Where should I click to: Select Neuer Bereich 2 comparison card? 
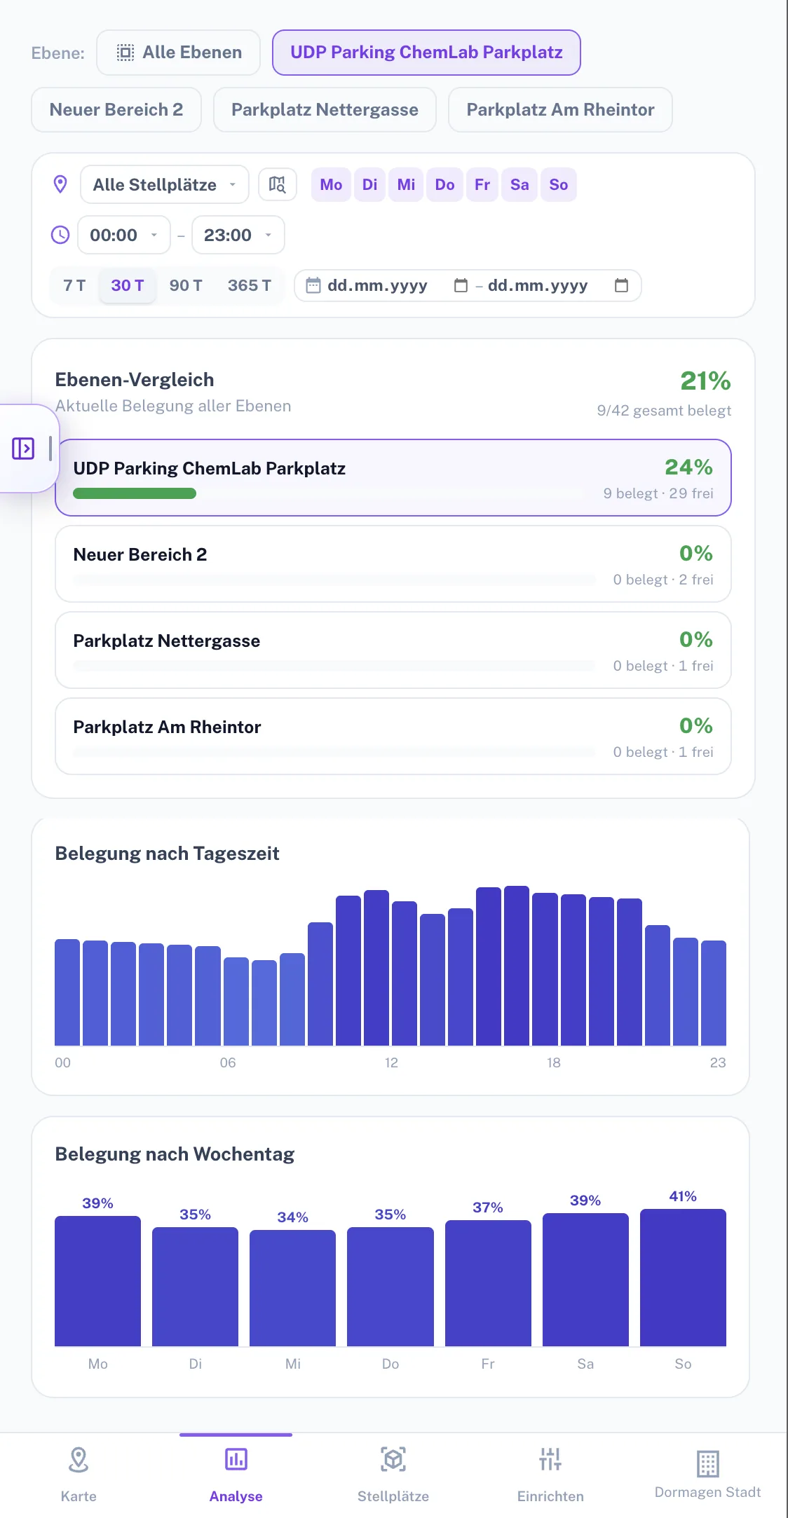point(393,564)
